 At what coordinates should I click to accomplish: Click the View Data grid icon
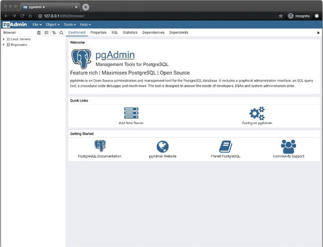tap(47, 33)
